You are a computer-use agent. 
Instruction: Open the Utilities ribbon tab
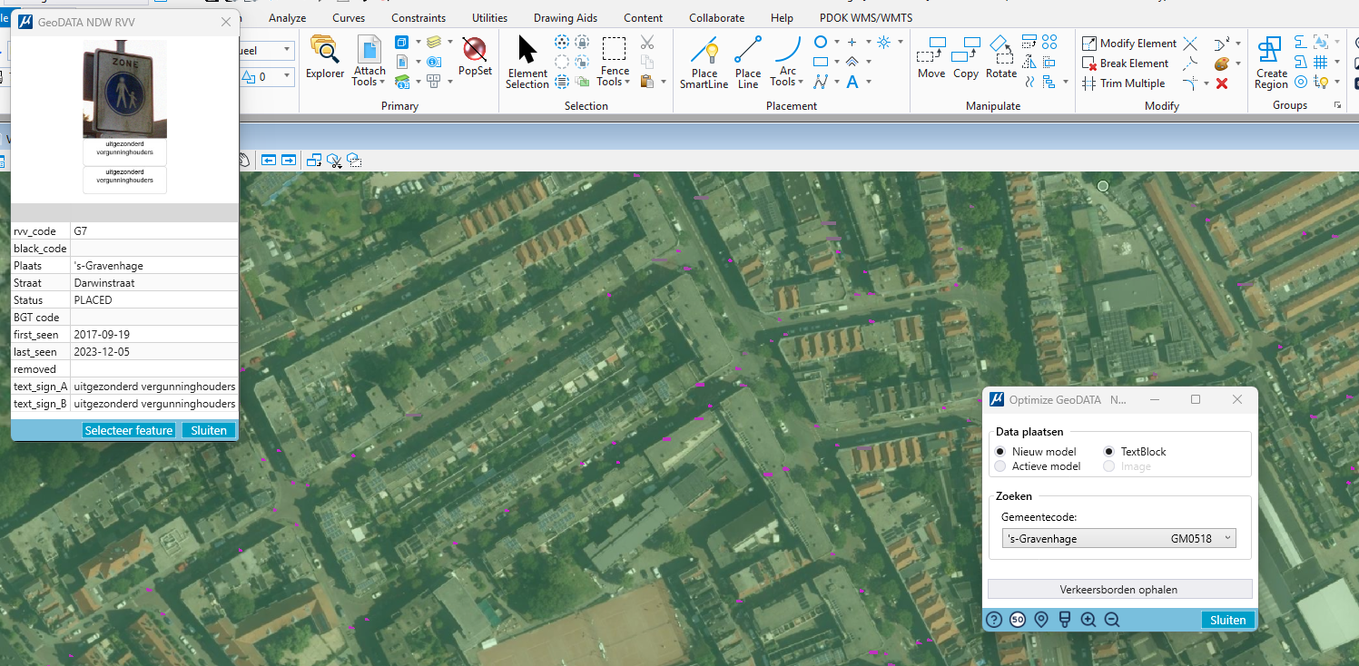pos(490,18)
